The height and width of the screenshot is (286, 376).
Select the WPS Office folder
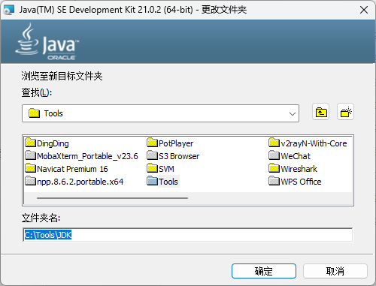(x=295, y=182)
